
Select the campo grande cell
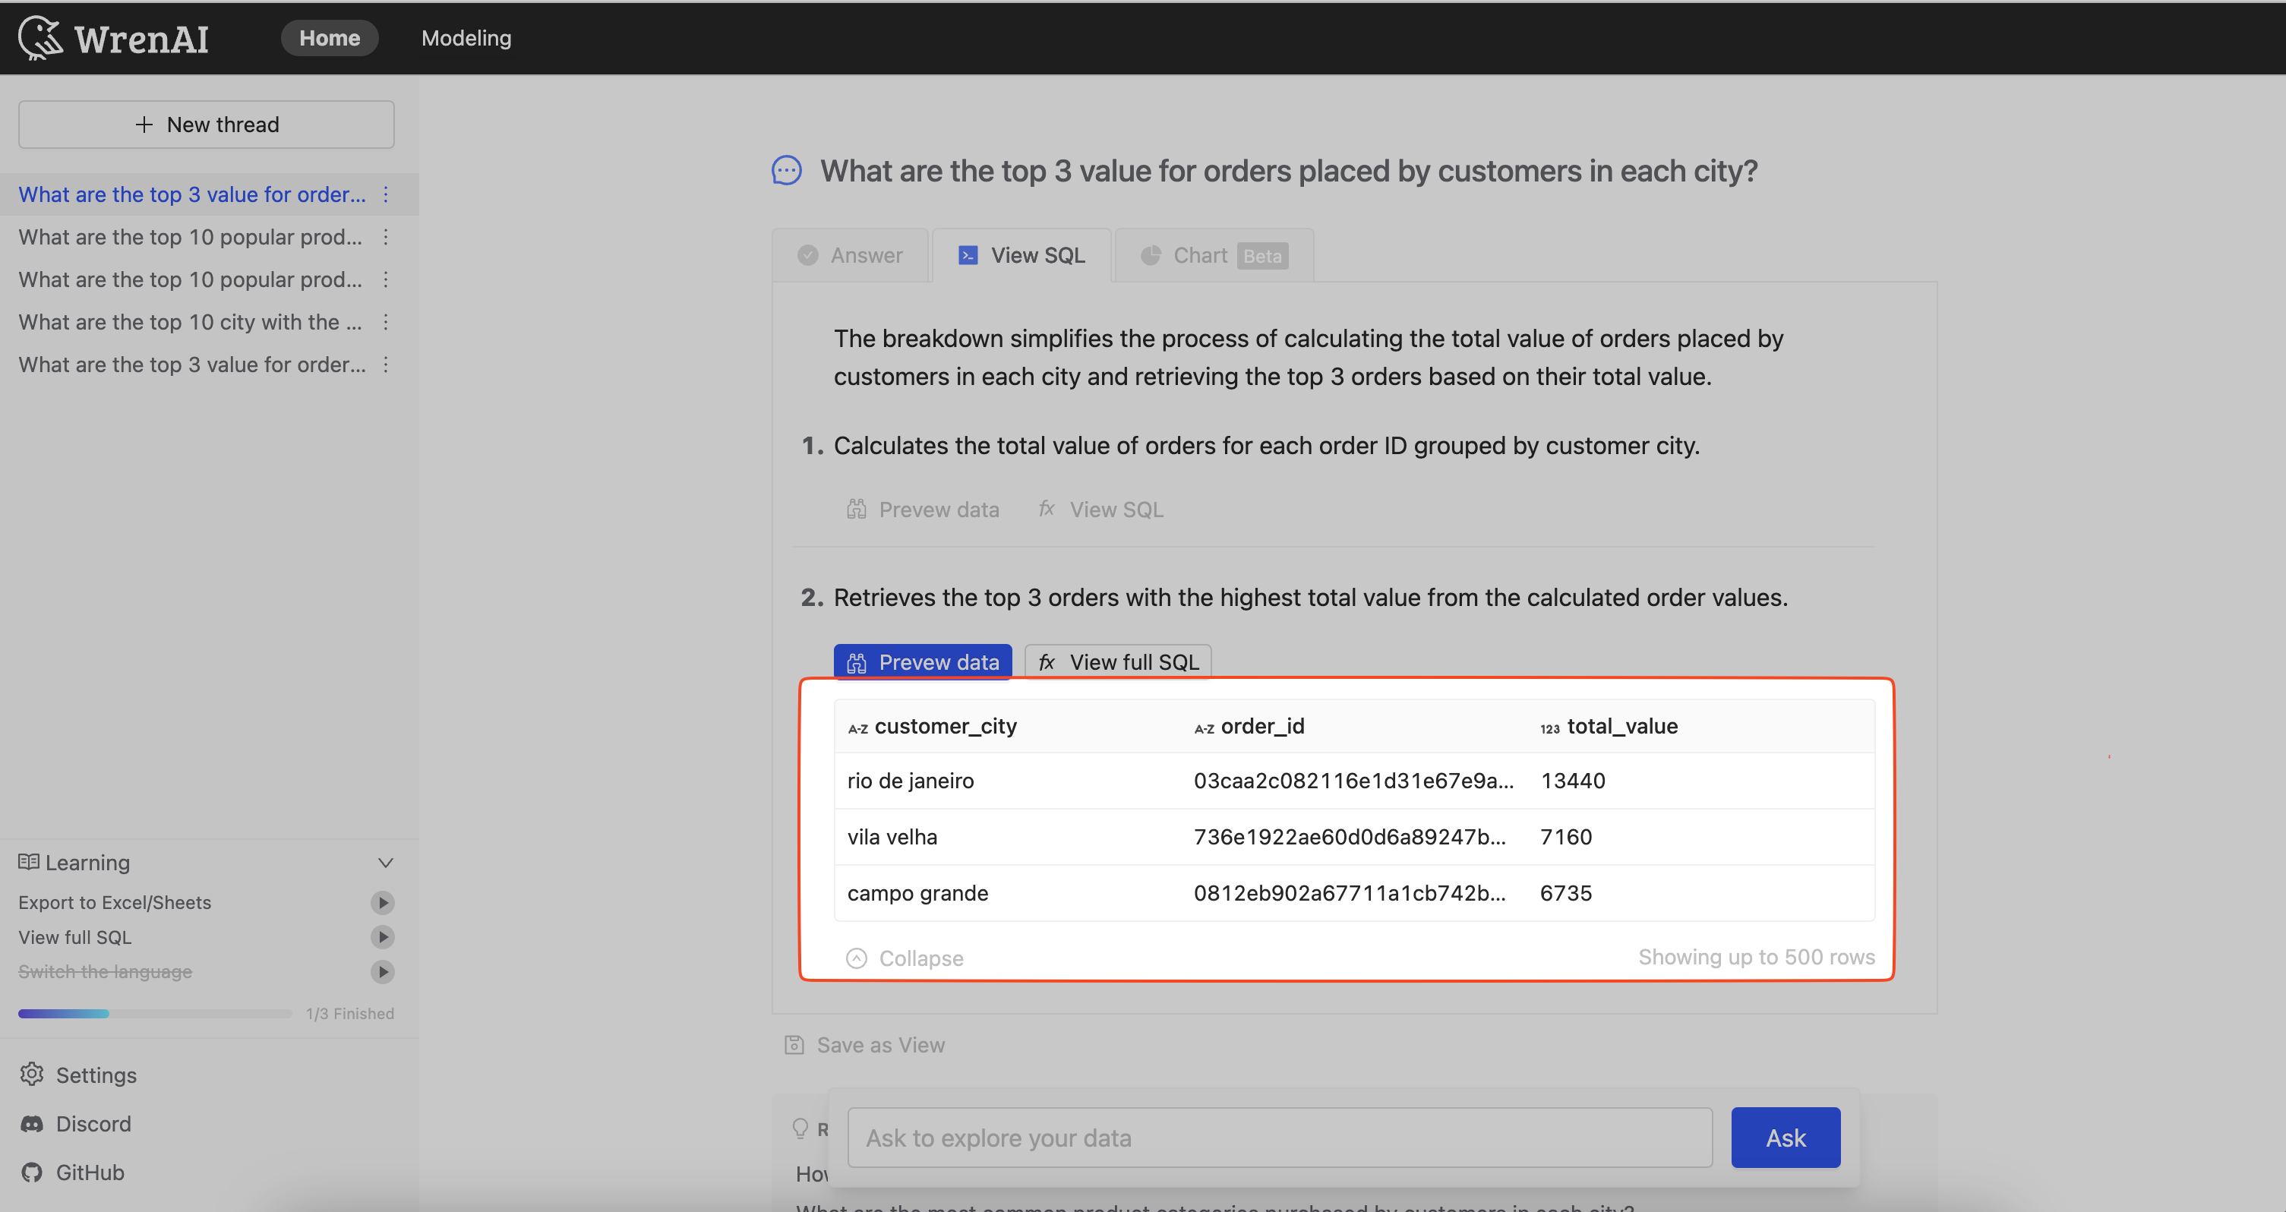tap(1006, 892)
